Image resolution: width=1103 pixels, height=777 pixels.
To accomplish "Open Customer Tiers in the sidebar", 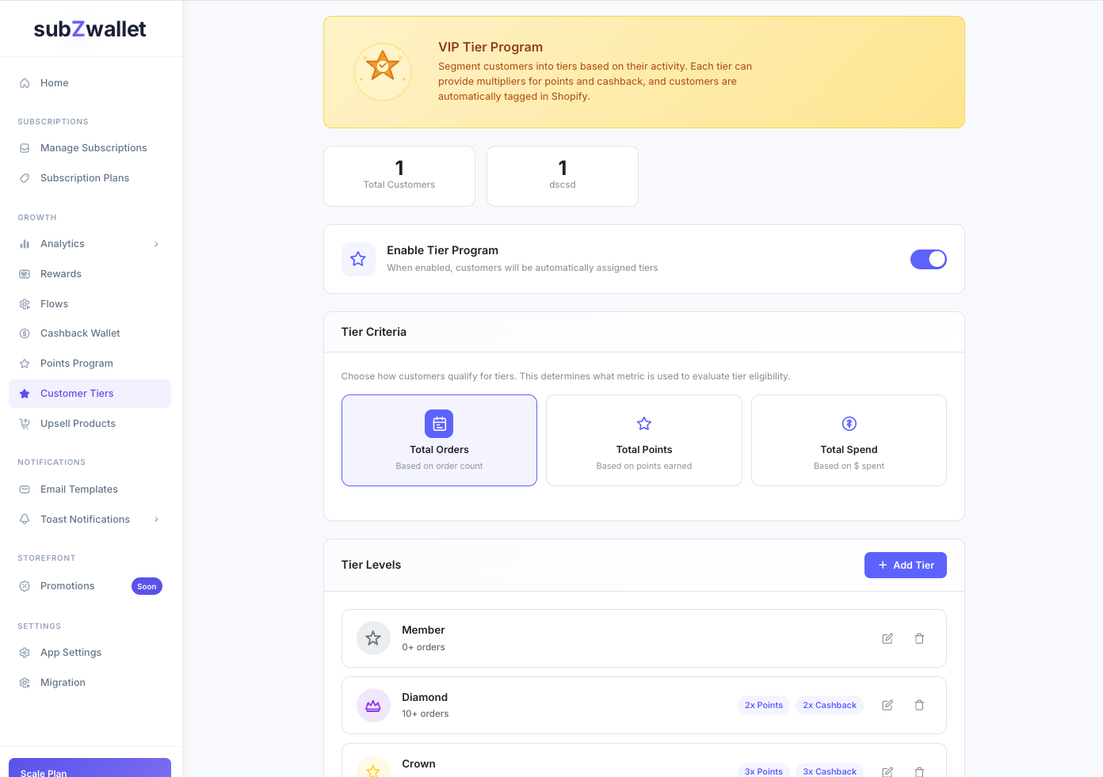I will [x=90, y=394].
